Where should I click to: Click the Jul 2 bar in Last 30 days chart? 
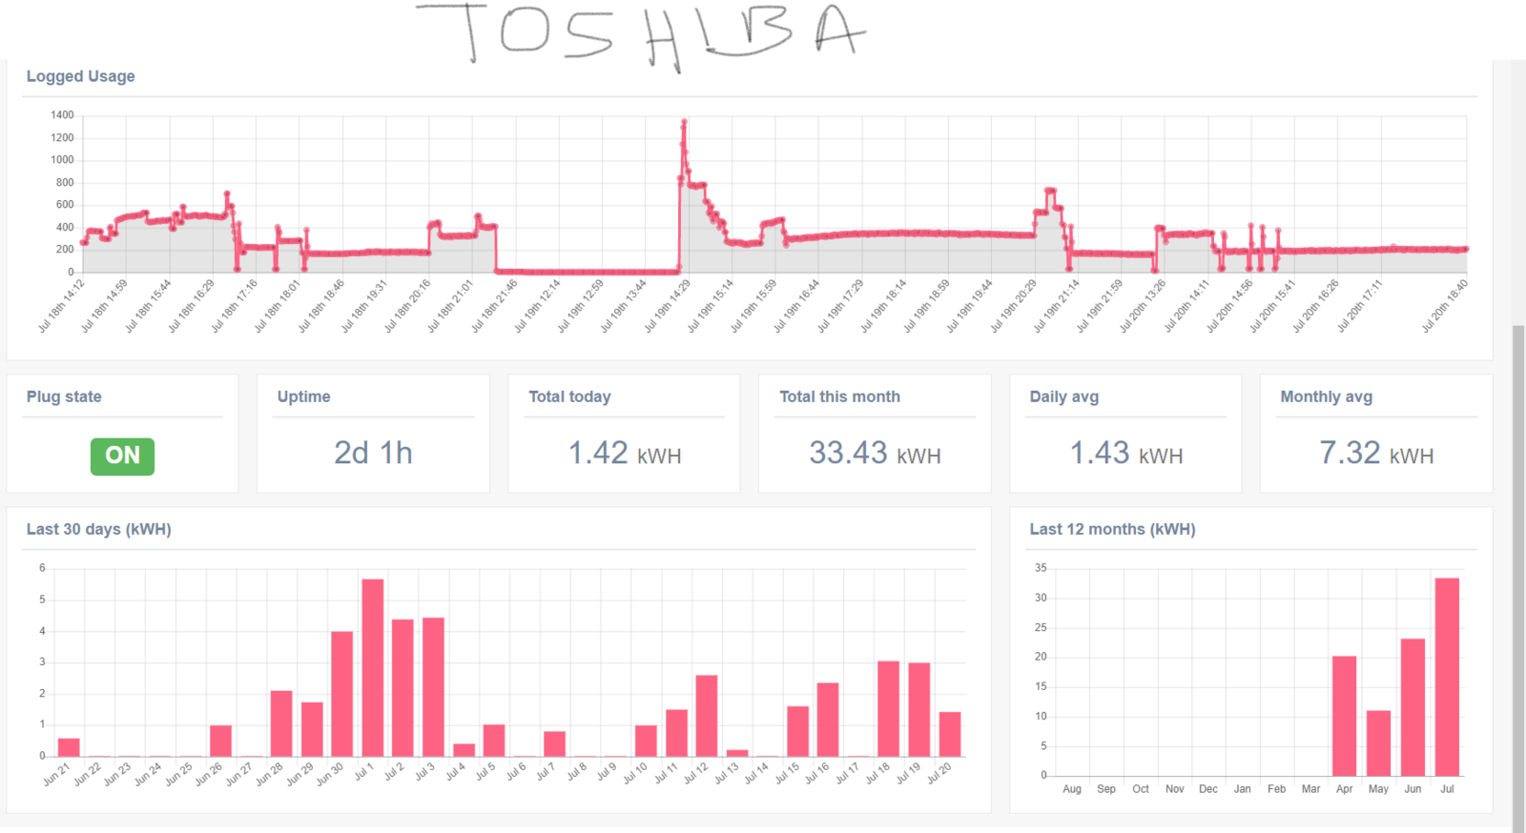402,687
